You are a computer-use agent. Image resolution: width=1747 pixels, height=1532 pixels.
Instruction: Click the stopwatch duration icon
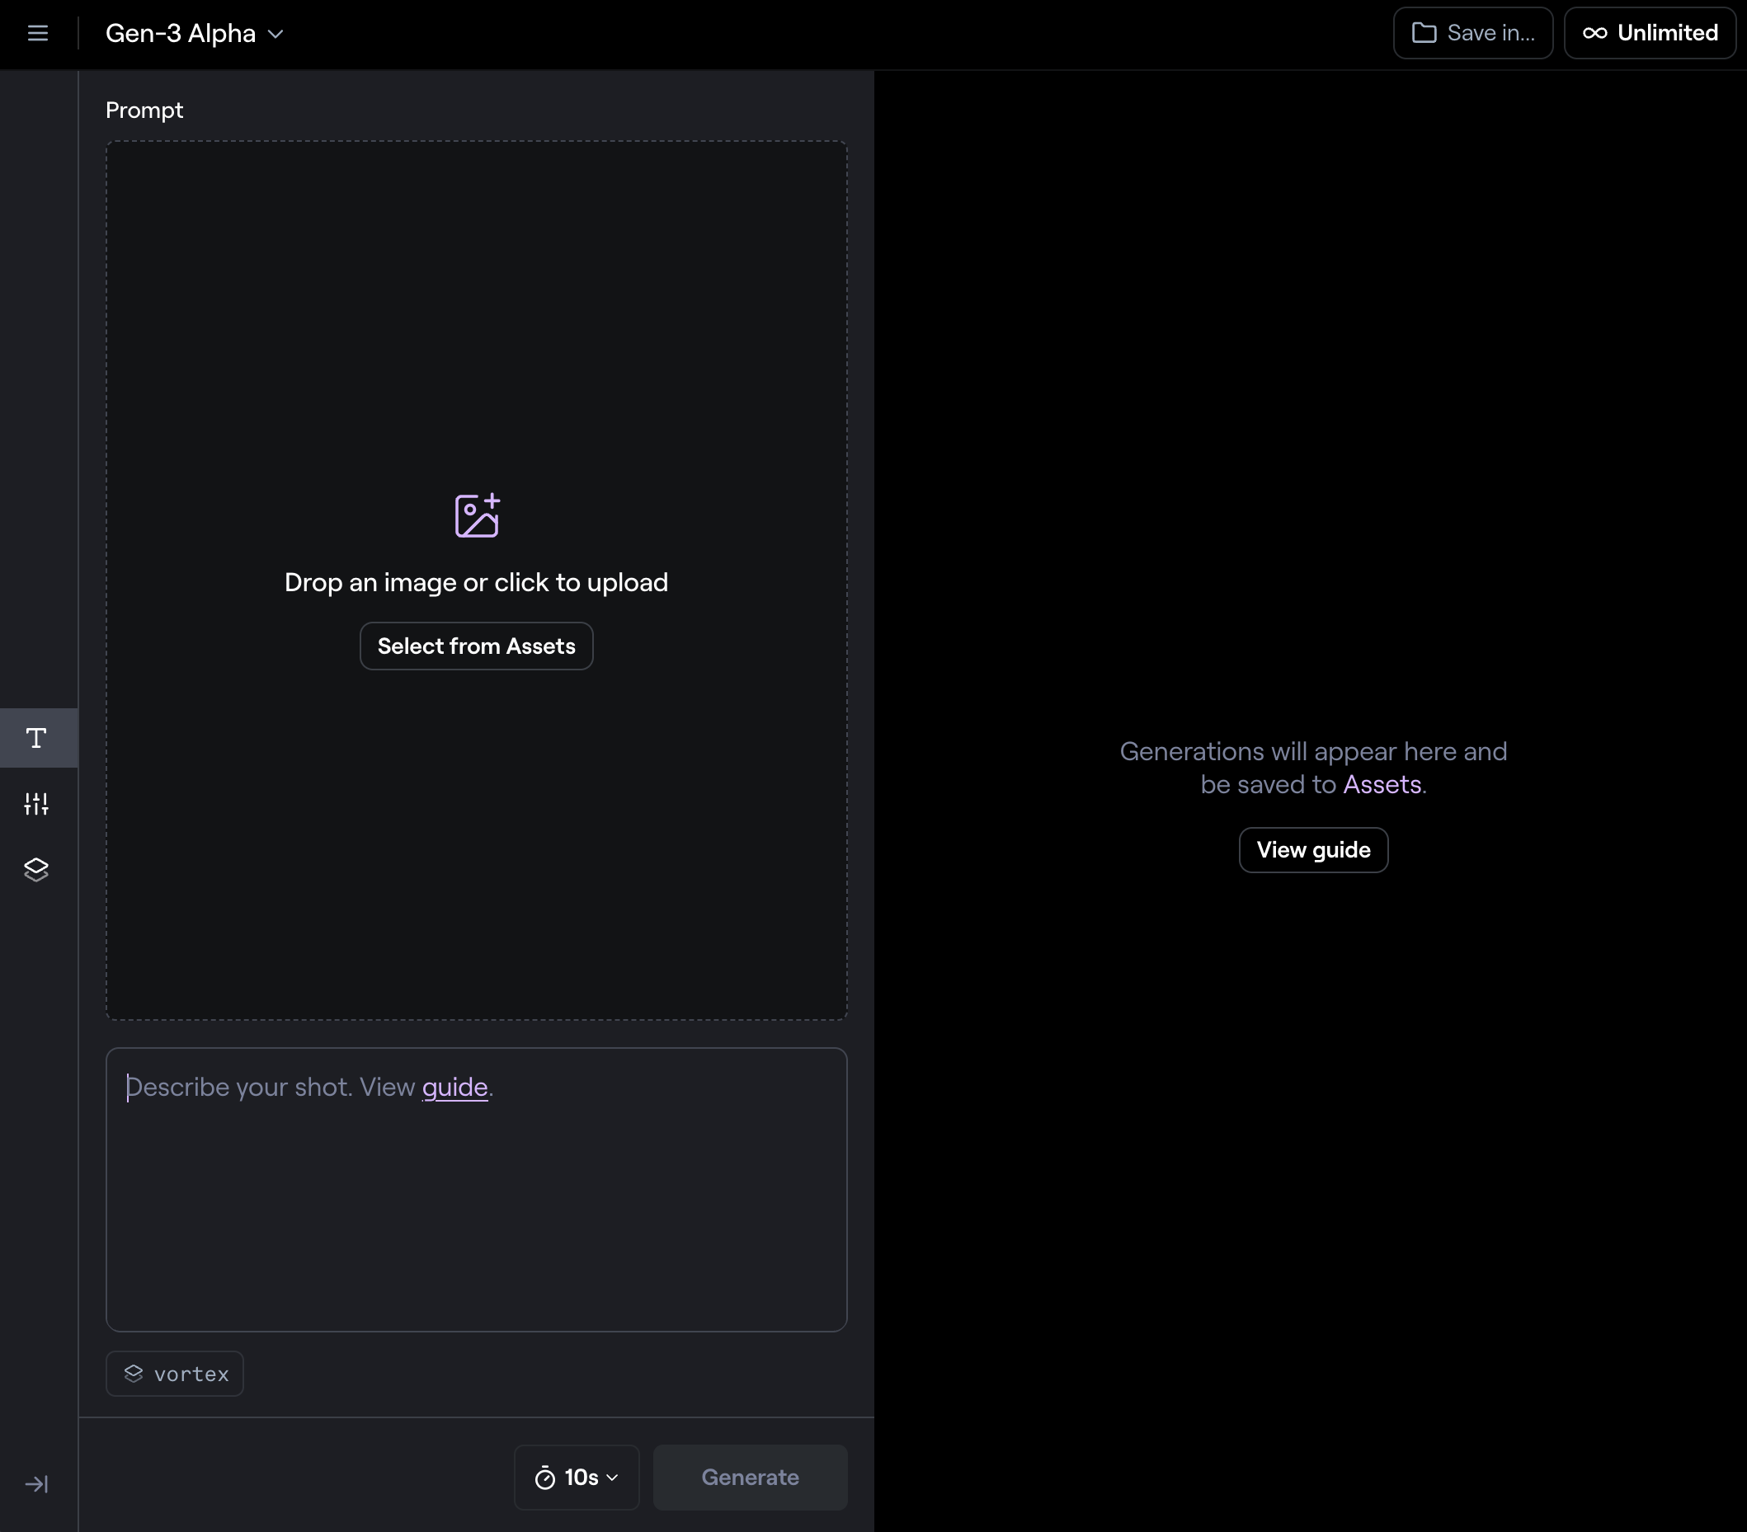pyautogui.click(x=544, y=1478)
